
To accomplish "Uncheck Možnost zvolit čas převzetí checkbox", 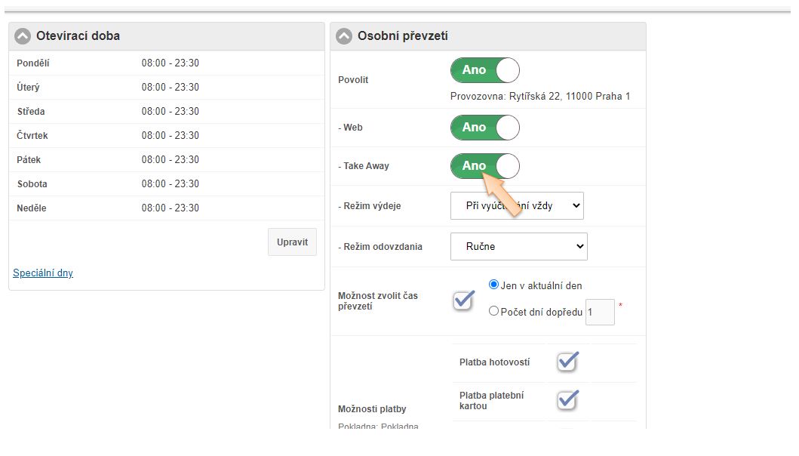I will (x=463, y=300).
